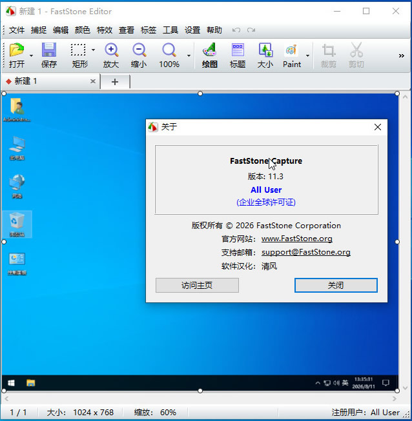The height and width of the screenshot is (421, 412).
Task: Click the 1 / 1 page counter
Action: click(18, 413)
